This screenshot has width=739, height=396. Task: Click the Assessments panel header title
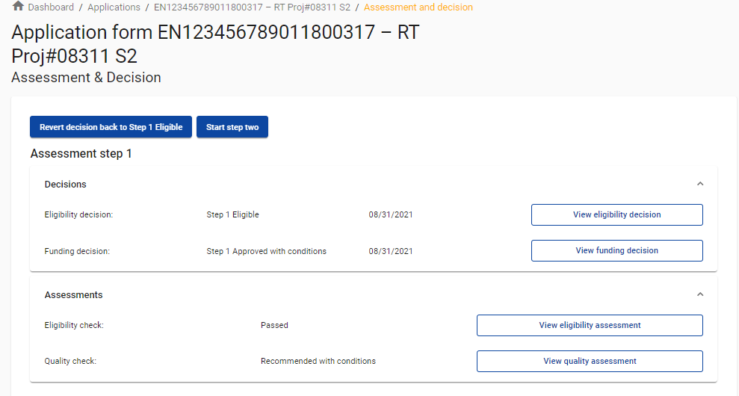coord(74,295)
